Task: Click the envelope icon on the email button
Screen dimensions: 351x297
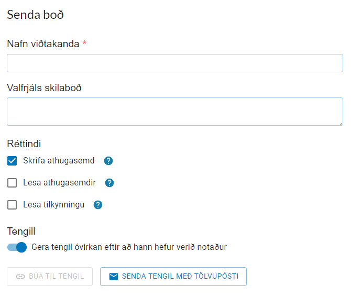Action: coord(113,277)
